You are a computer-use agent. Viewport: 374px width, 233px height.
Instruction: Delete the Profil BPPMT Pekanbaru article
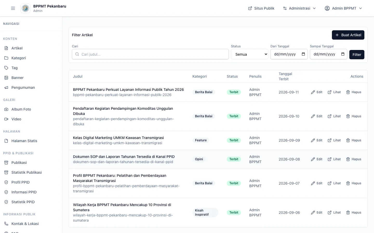(x=354, y=183)
